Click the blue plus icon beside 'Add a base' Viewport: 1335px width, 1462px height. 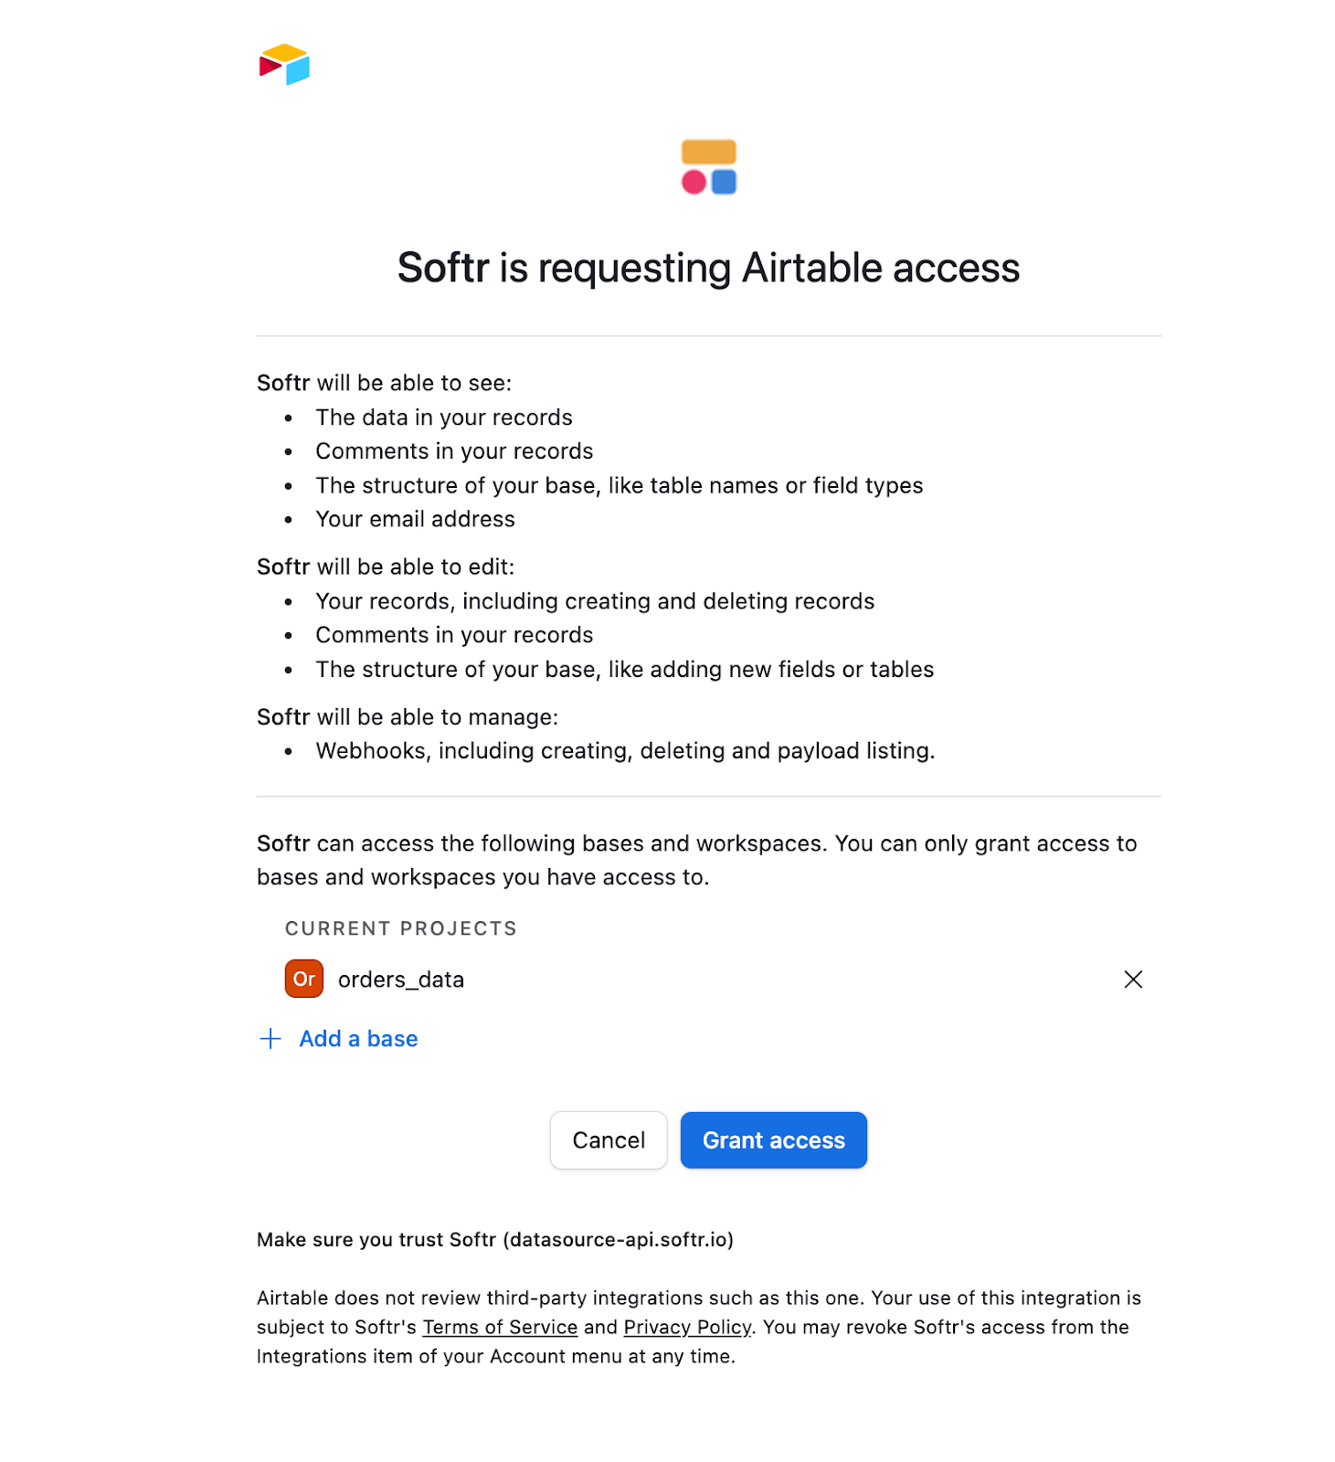(270, 1039)
